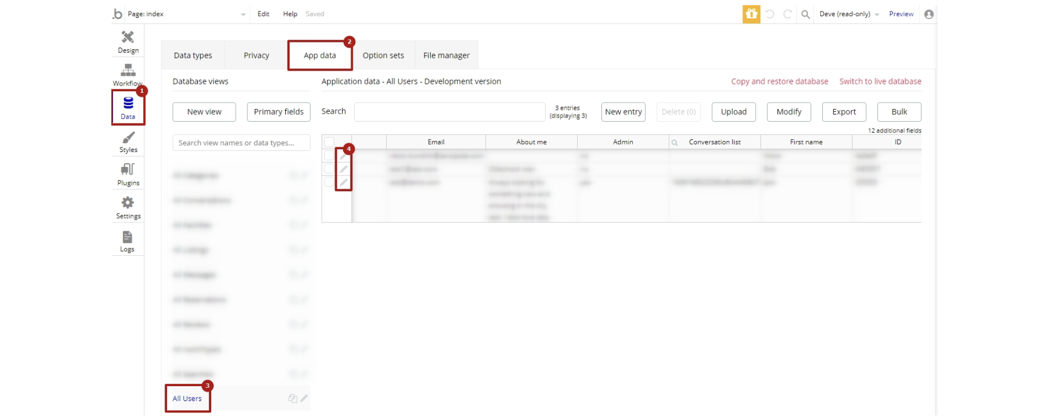
Task: Open the Plugins section
Action: [128, 175]
